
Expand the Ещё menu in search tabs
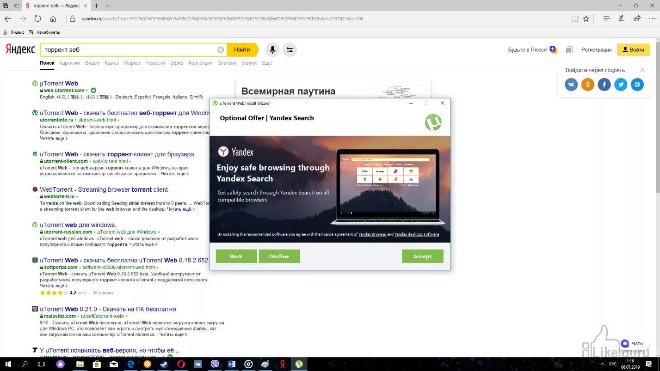click(x=267, y=63)
